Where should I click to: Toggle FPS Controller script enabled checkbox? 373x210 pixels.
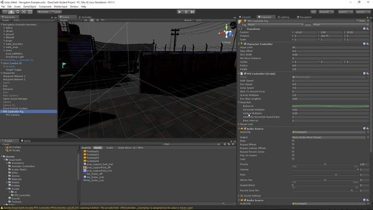245,73
